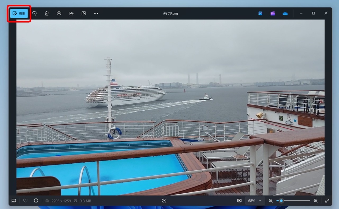Show file info with the info icon
The height and width of the screenshot is (209, 339).
pyautogui.click(x=36, y=201)
